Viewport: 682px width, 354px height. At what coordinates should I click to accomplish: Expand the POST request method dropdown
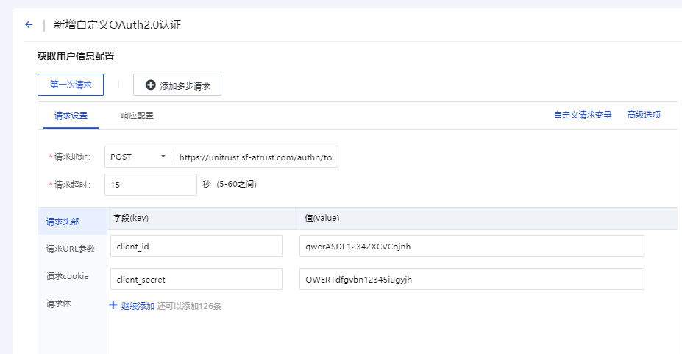click(x=138, y=157)
